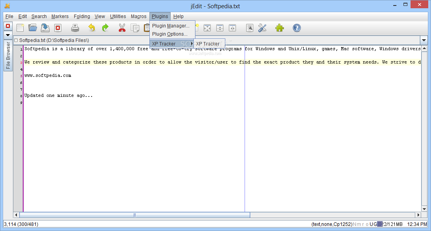Choose Plugin Manager... from Plugins menu
Screen dimensions: 431x231
pyautogui.click(x=172, y=26)
